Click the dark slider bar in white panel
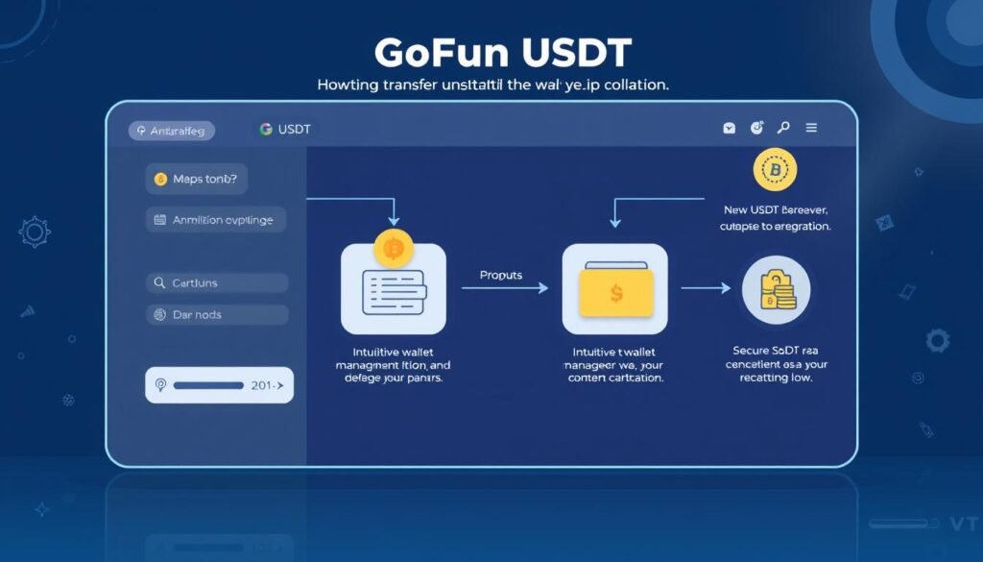 (207, 385)
